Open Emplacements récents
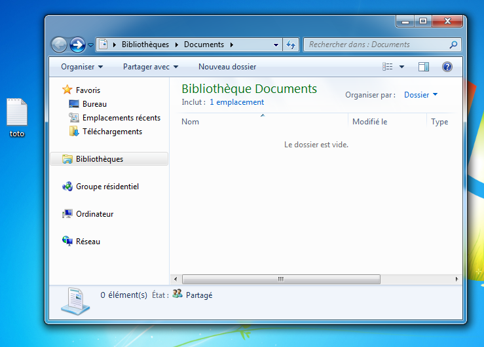The image size is (484, 347). click(121, 118)
